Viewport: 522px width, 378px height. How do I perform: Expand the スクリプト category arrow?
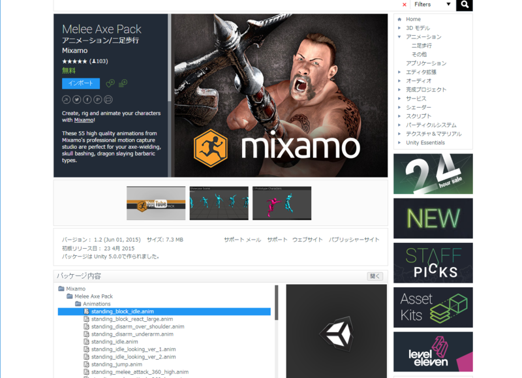coord(399,116)
